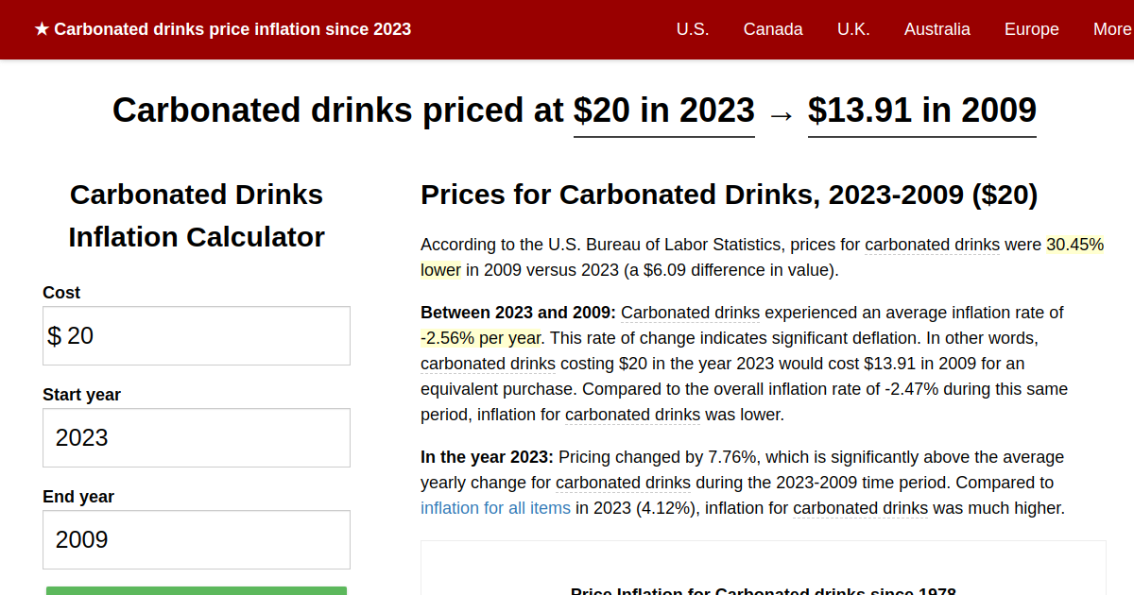
Task: Click the highlighted 30.45% lower text
Action: pyautogui.click(x=1074, y=244)
